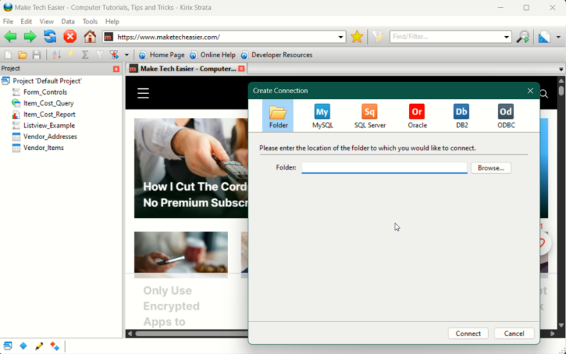Click the sigma totals toolbar icon
This screenshot has height=354, width=566.
pyautogui.click(x=85, y=55)
